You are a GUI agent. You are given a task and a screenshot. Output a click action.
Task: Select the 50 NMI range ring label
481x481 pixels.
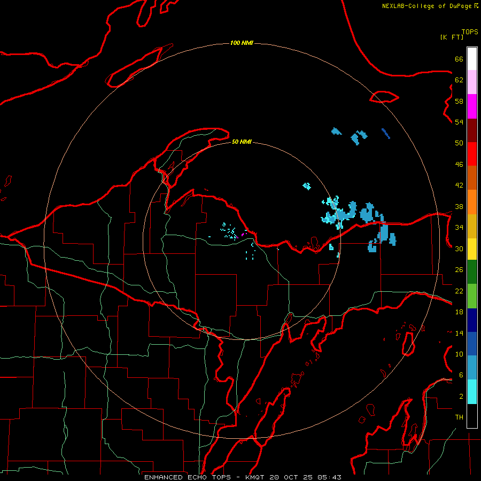(242, 142)
